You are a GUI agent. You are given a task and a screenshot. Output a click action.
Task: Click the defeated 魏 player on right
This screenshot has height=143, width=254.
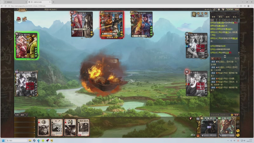coord(197,45)
